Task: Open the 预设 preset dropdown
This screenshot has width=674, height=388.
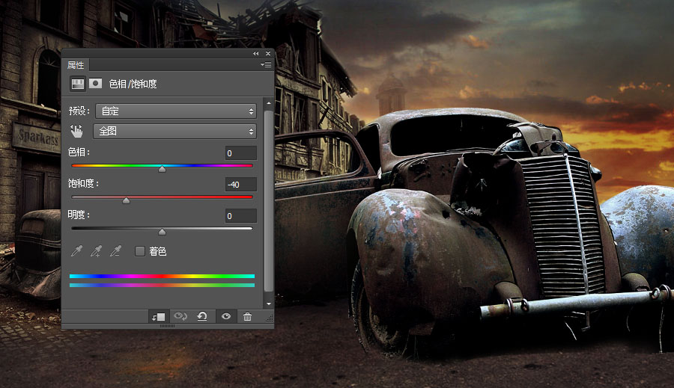Action: pos(175,111)
